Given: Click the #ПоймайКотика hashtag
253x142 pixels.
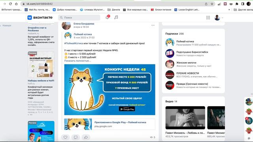Looking at the screenshot, I should 74,43.
